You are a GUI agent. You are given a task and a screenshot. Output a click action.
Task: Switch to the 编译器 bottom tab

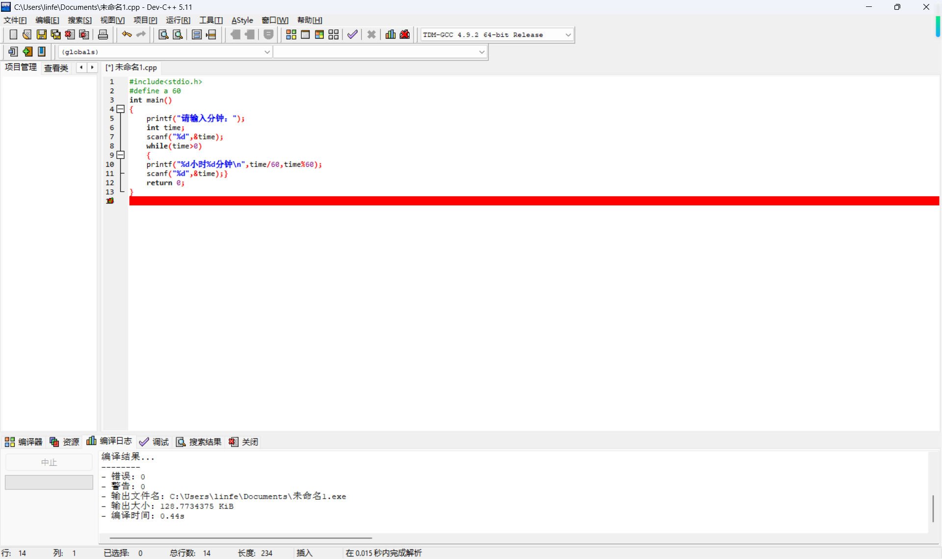pyautogui.click(x=24, y=442)
